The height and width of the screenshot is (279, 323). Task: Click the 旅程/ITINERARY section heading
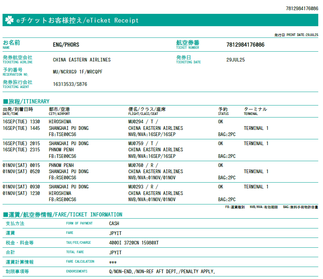pyautogui.click(x=26, y=101)
